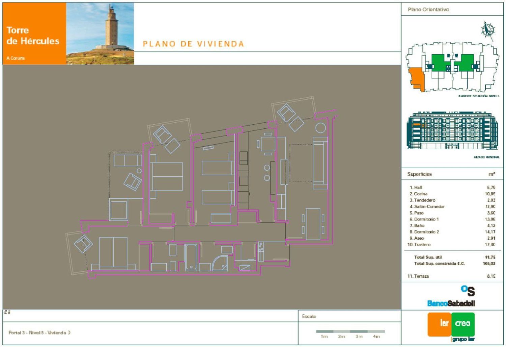Click the building elevation drawing
Image resolution: width=506 pixels, height=347 pixels.
[452, 130]
